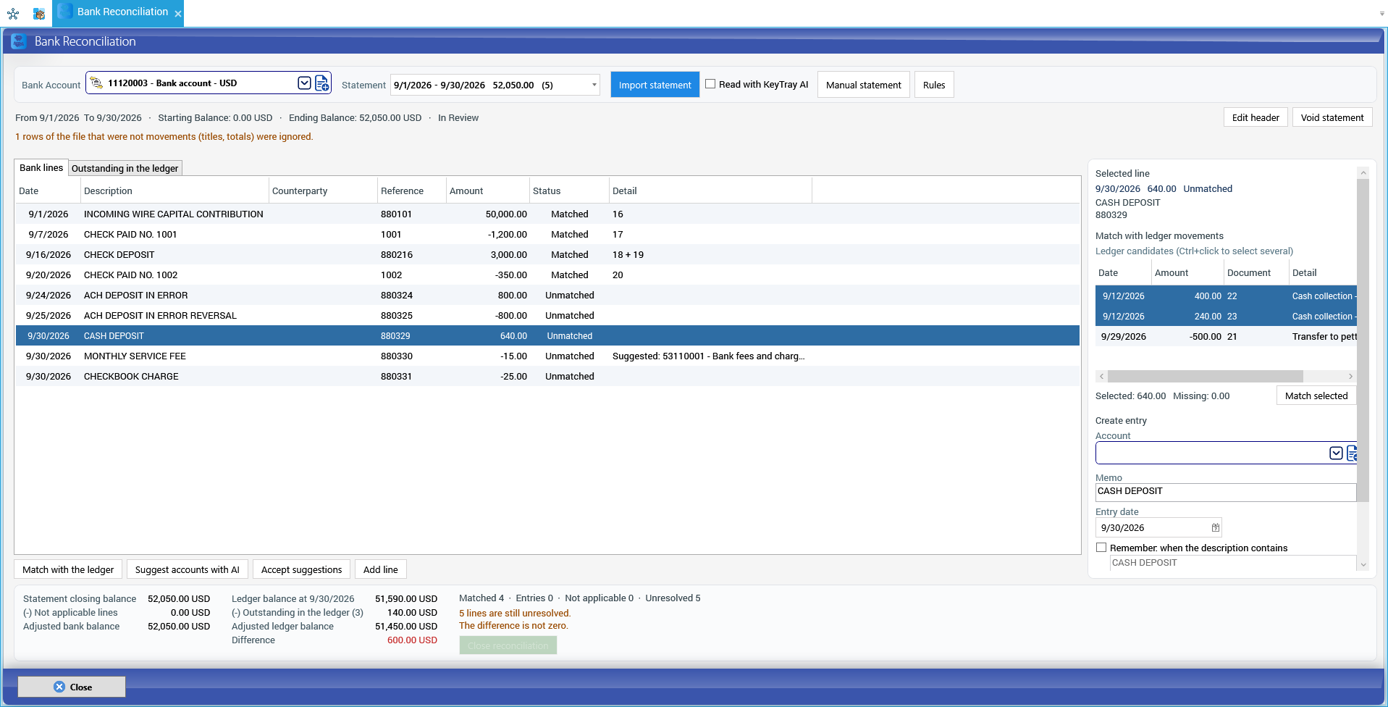This screenshot has height=707, width=1388.
Task: Open the network hub icon in the top bar
Action: 13,13
